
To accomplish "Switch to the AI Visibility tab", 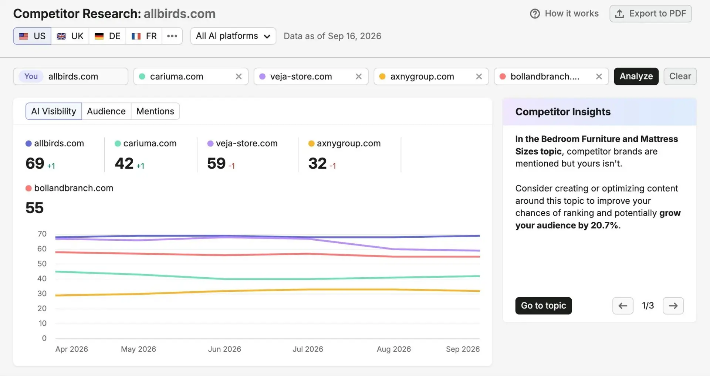I will pyautogui.click(x=54, y=111).
